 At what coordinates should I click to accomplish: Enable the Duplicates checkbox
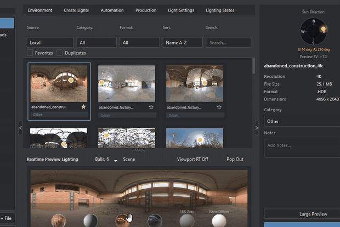pos(60,53)
